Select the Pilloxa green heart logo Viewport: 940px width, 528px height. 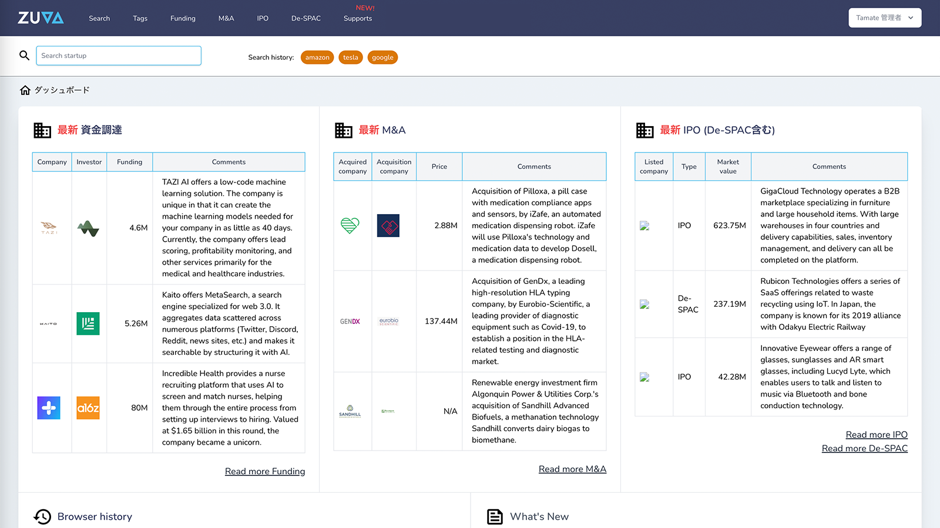[350, 225]
